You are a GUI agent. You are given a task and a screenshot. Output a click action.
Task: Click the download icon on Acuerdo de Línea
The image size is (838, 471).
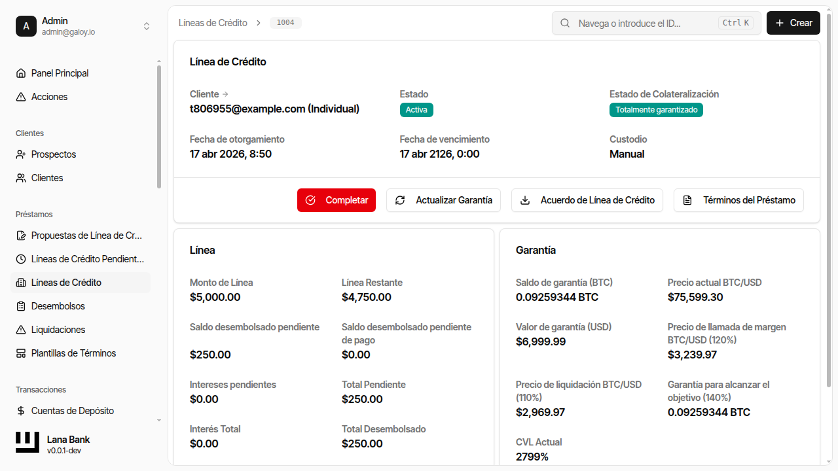[525, 200]
